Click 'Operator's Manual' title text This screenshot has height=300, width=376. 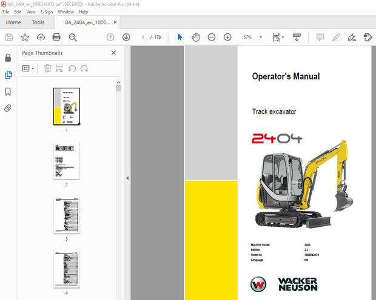286,76
